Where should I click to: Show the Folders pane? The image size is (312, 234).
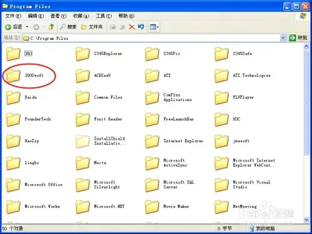tap(92, 27)
